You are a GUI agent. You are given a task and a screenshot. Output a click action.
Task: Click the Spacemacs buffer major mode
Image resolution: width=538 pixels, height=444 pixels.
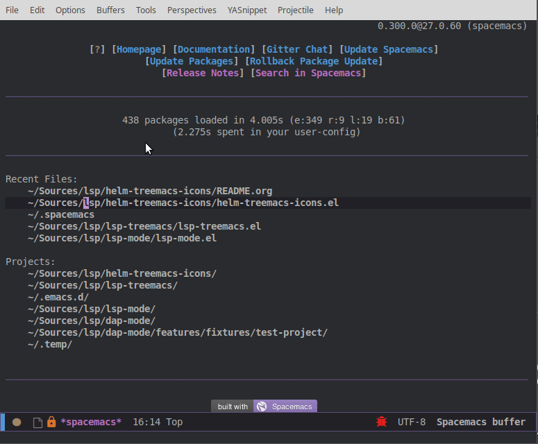coord(480,422)
